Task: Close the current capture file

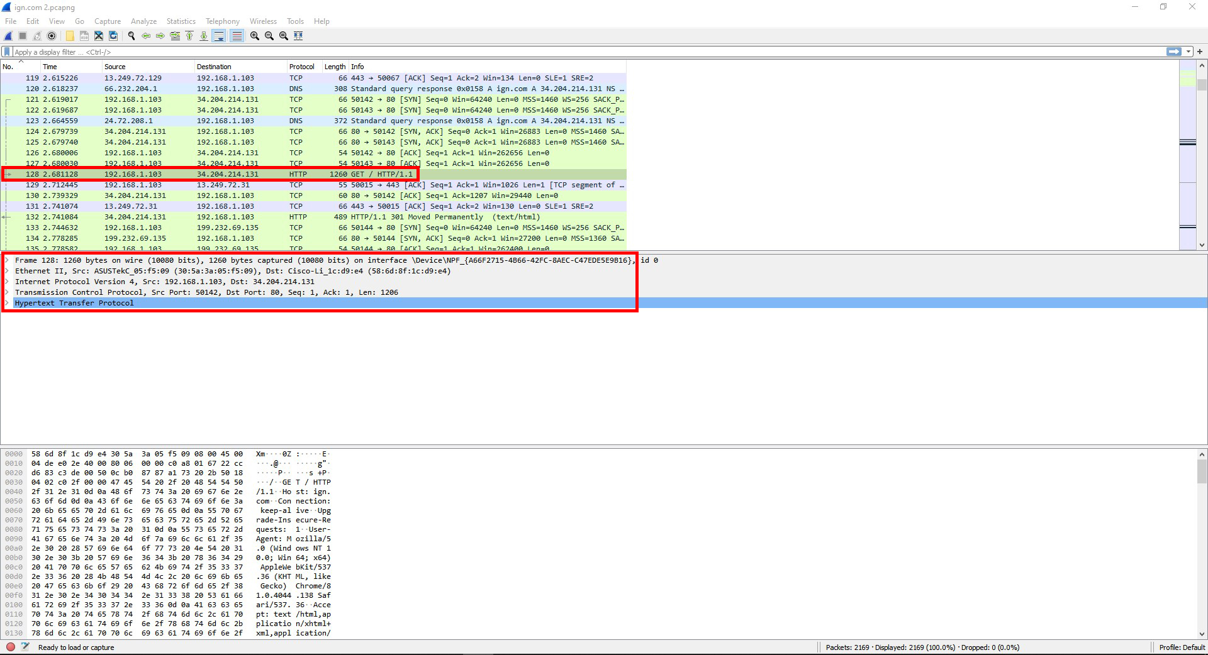Action: point(99,36)
